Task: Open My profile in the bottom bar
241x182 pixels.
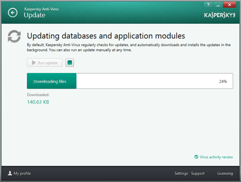Action: [22, 174]
